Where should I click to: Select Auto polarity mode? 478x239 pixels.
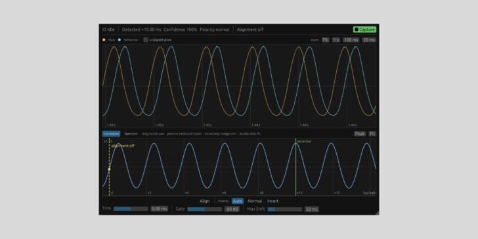pos(238,201)
